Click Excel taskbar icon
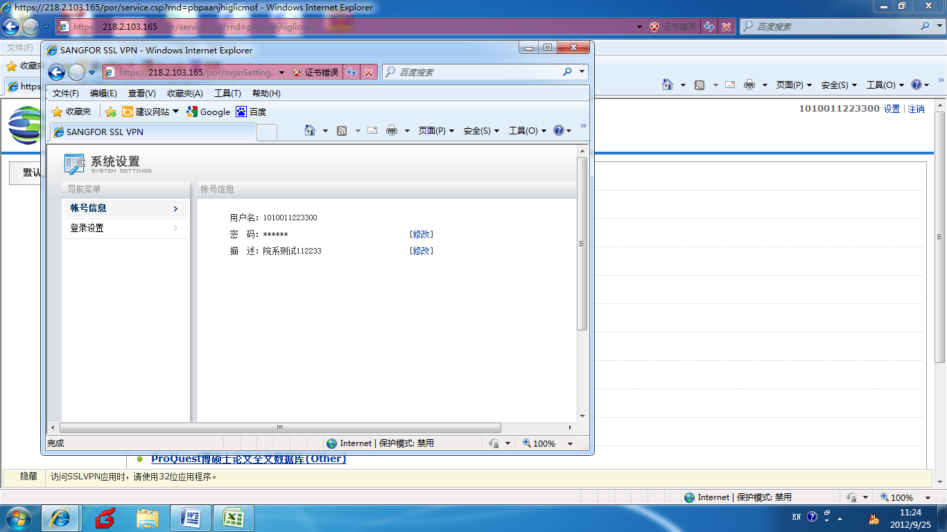 point(234,518)
